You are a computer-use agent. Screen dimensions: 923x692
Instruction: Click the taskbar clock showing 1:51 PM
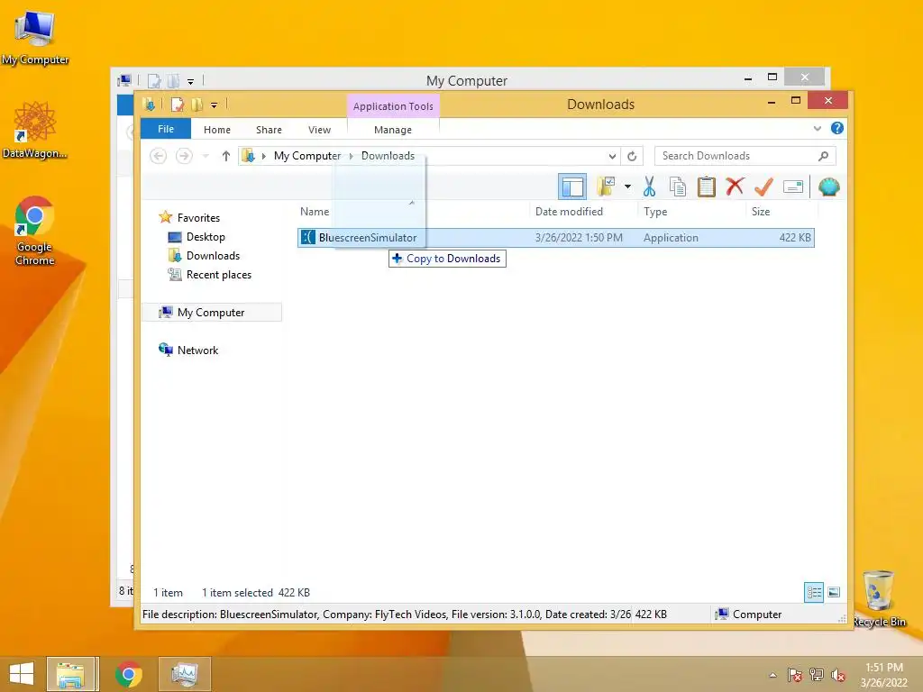pyautogui.click(x=883, y=675)
